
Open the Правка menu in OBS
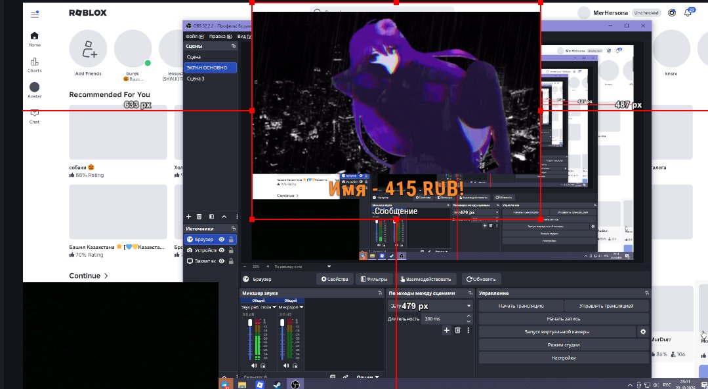(x=220, y=36)
